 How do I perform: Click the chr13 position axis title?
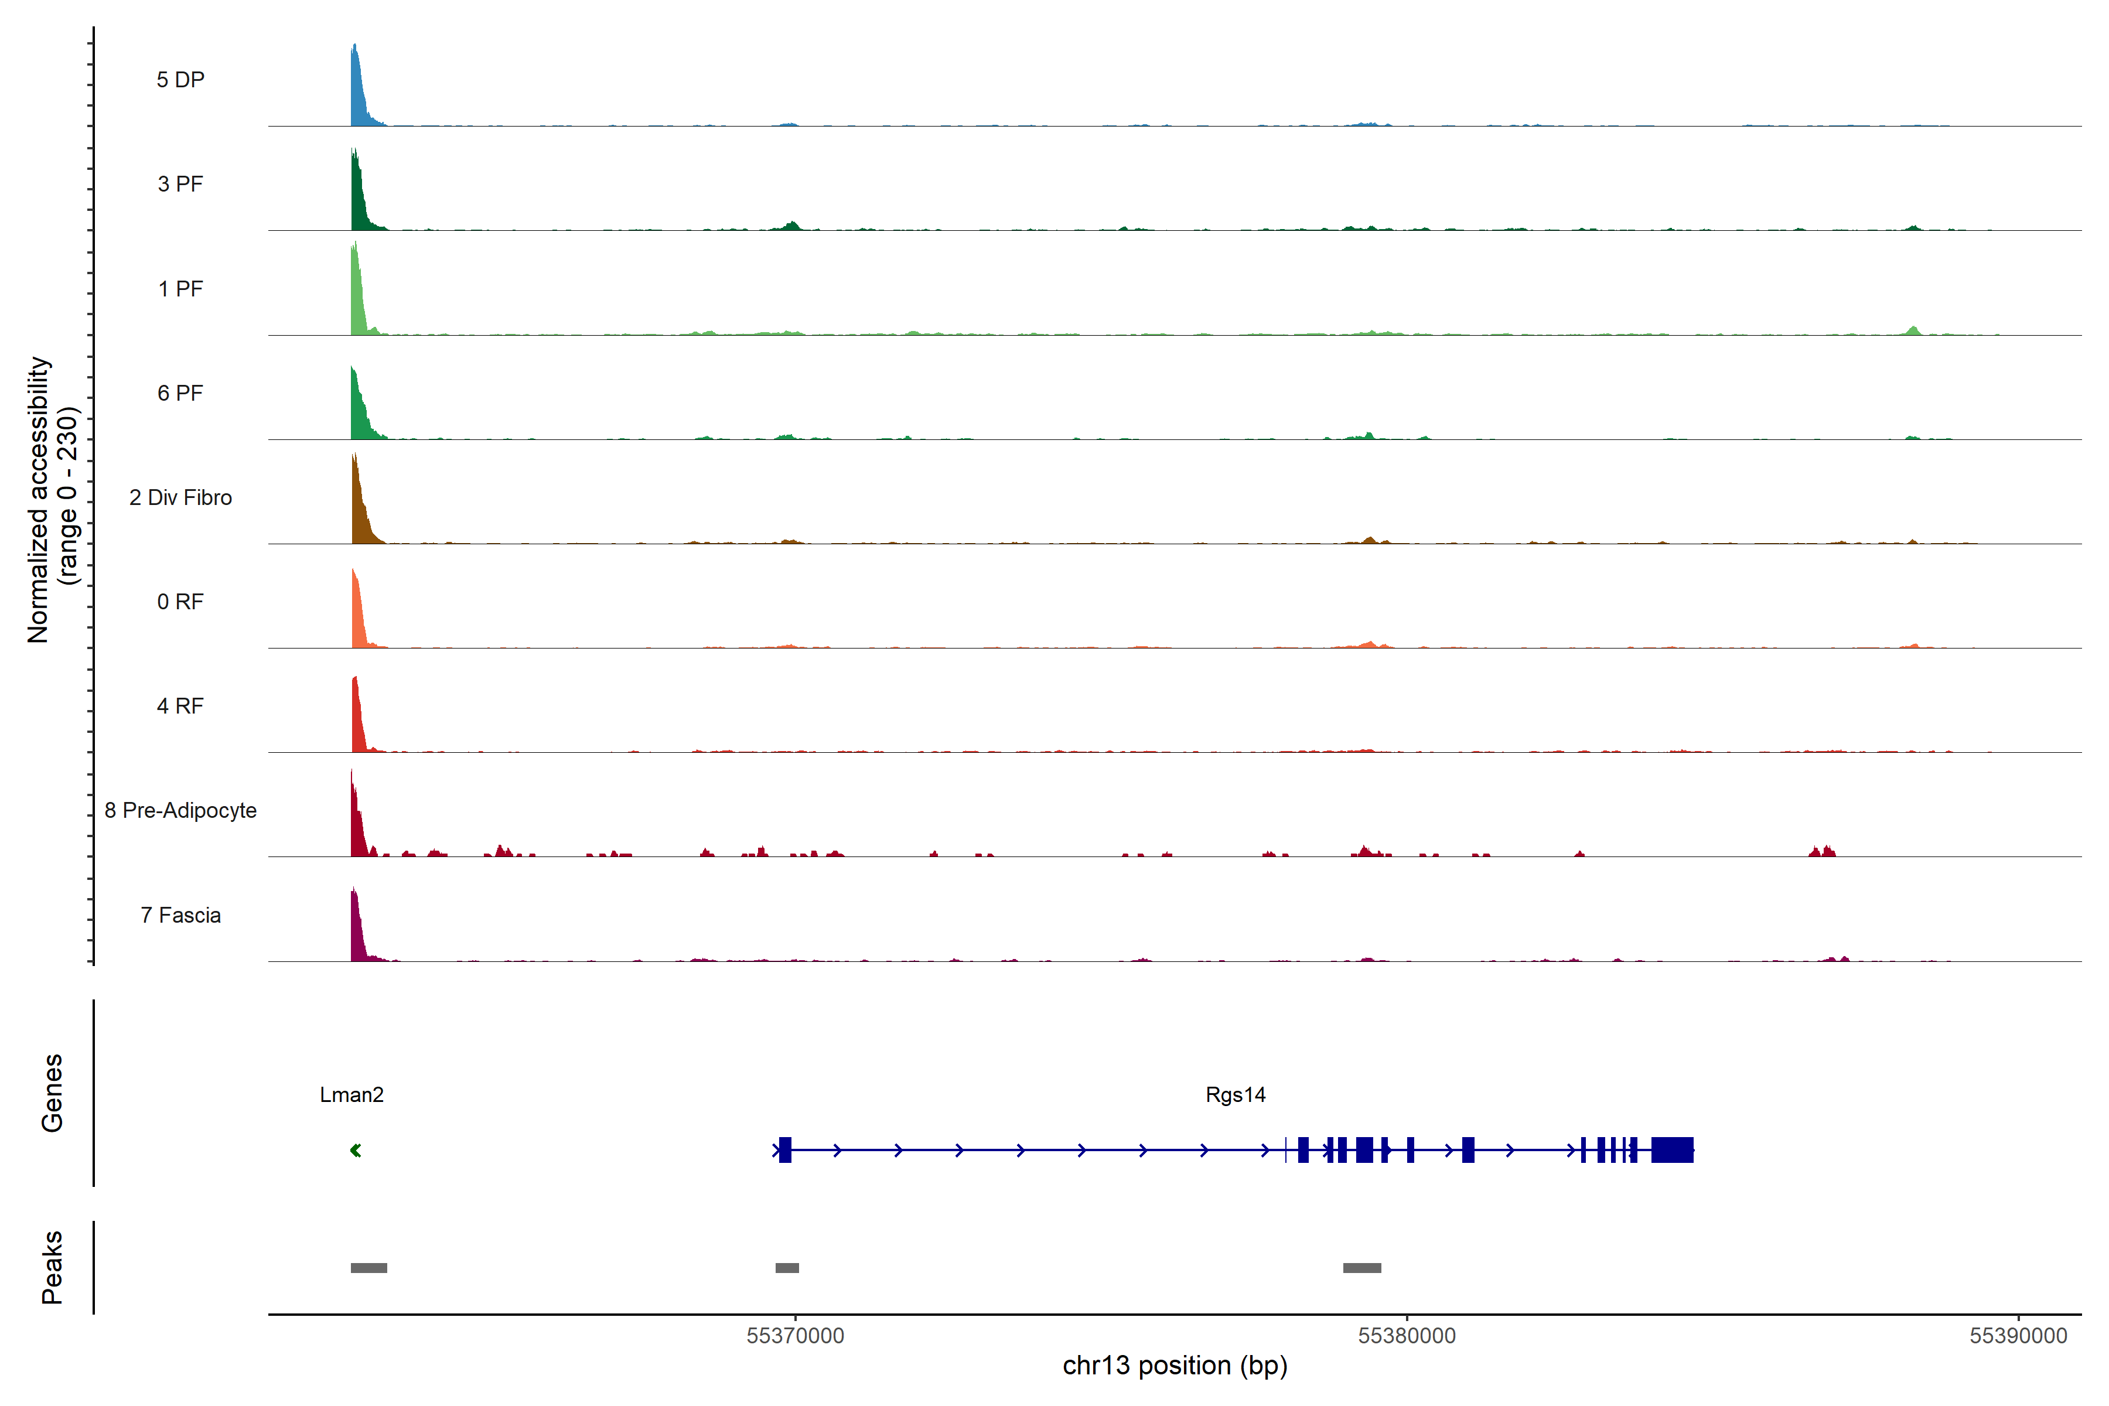pyautogui.click(x=1175, y=1366)
